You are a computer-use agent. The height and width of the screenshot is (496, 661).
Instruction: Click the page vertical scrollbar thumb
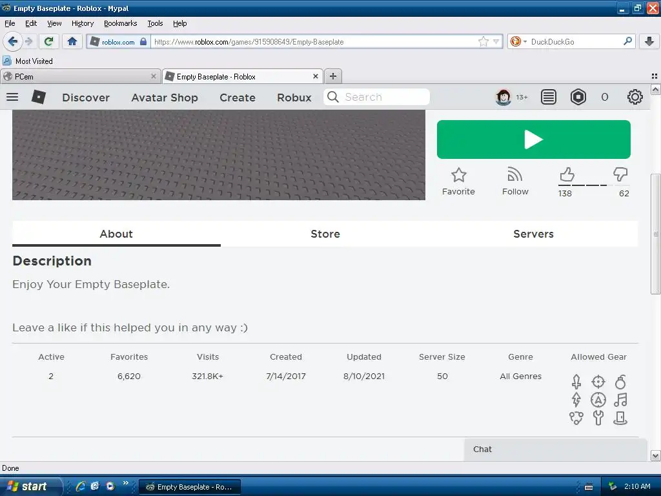(655, 234)
